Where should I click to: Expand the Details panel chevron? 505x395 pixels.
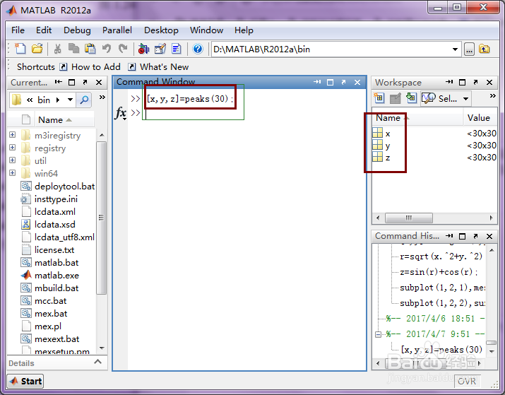coord(97,362)
